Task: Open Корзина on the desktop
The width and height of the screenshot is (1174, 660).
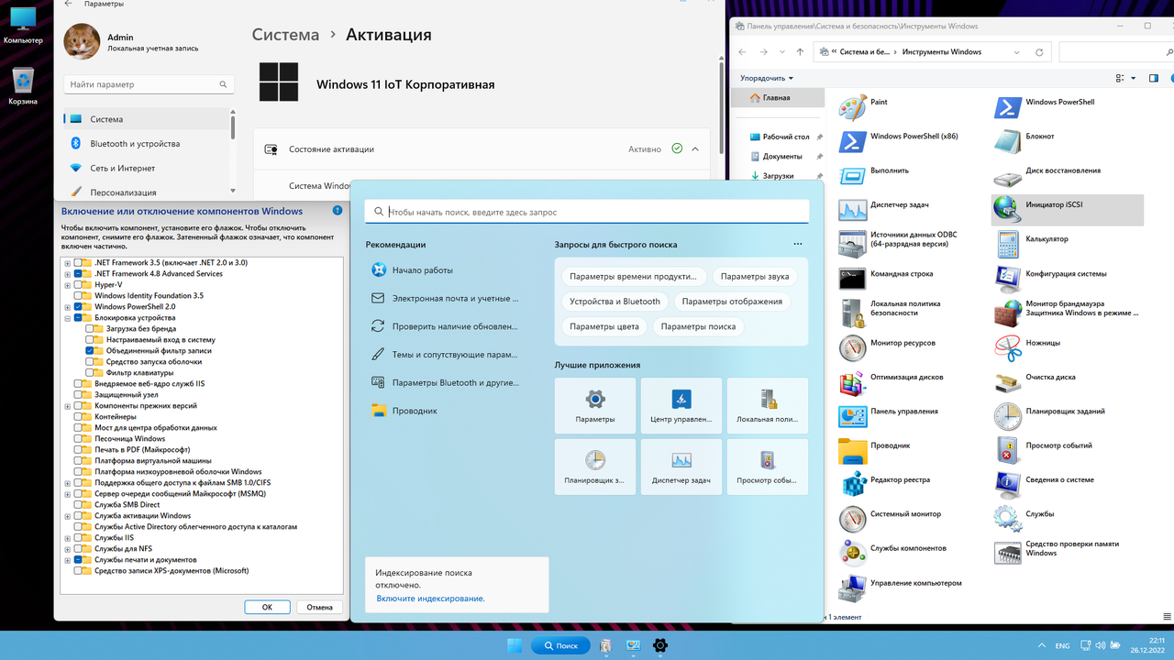Action: coord(23,87)
